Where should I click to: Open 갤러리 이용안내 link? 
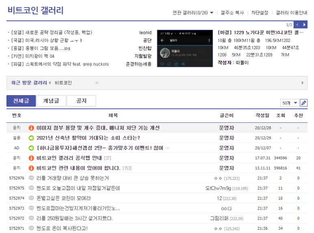(291, 13)
